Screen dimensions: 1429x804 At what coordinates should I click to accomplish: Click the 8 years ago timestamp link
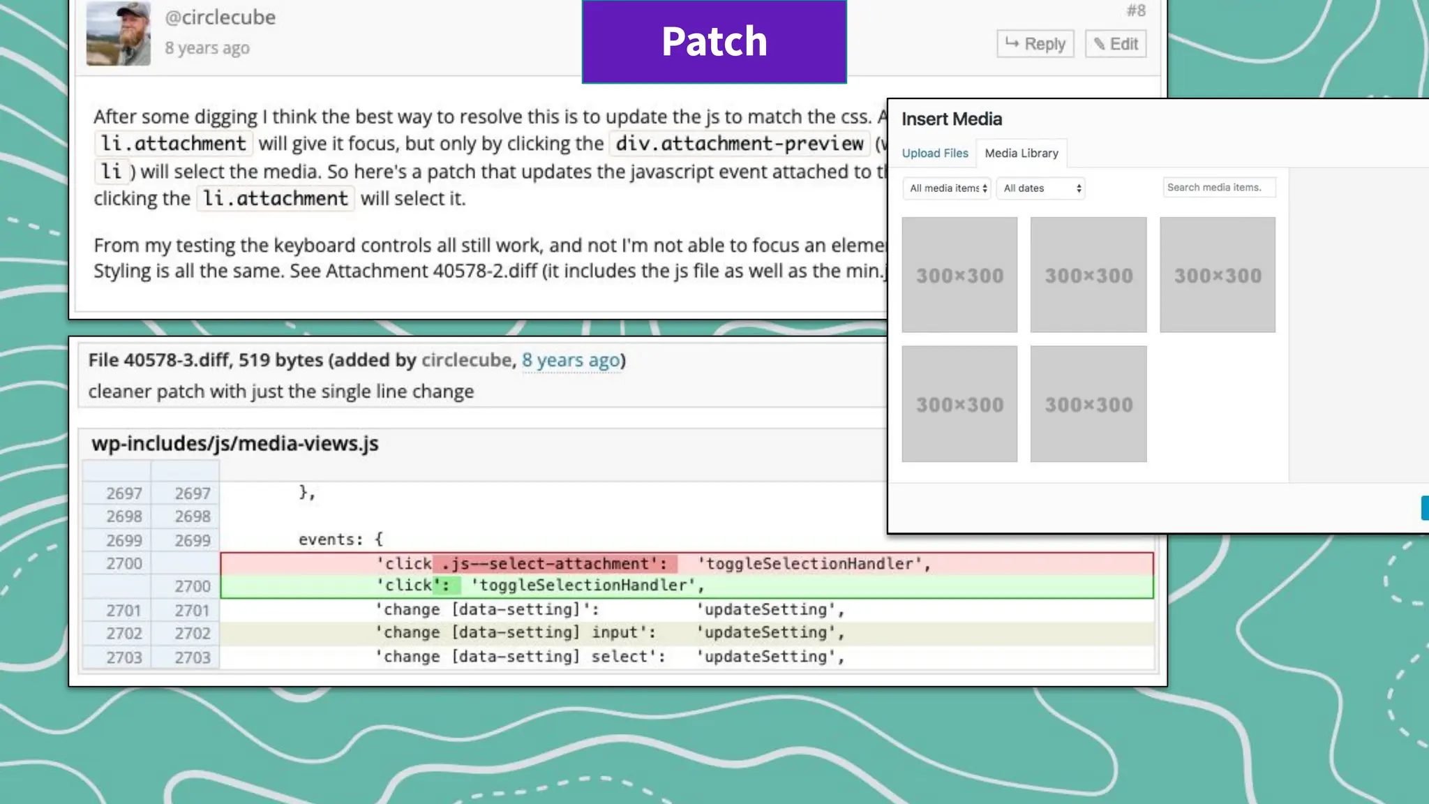click(571, 360)
